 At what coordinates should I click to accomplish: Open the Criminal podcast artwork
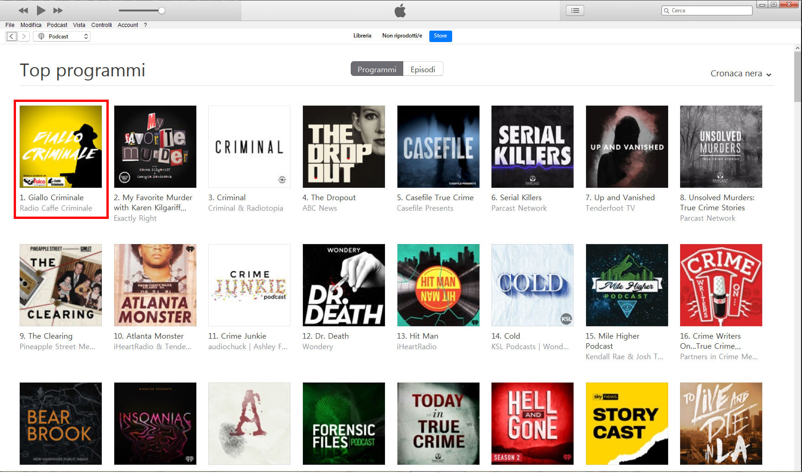tap(249, 147)
